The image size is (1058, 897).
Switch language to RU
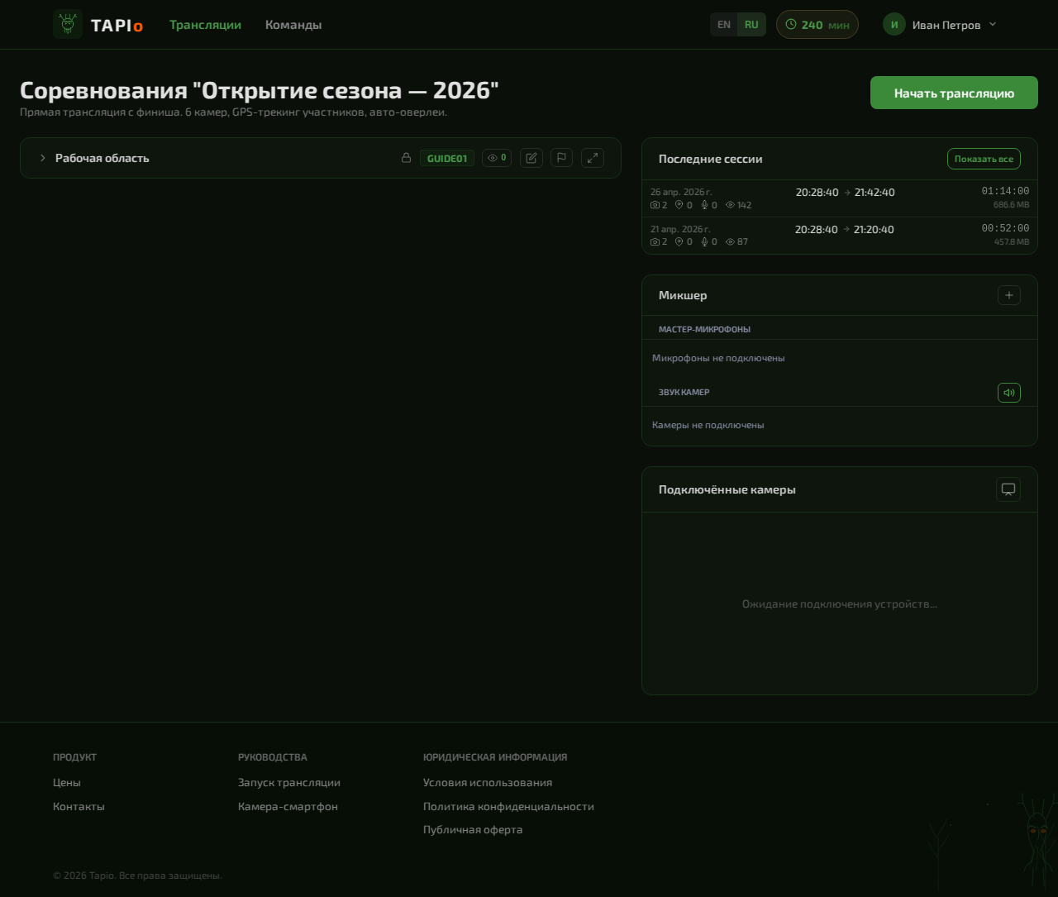click(x=751, y=25)
